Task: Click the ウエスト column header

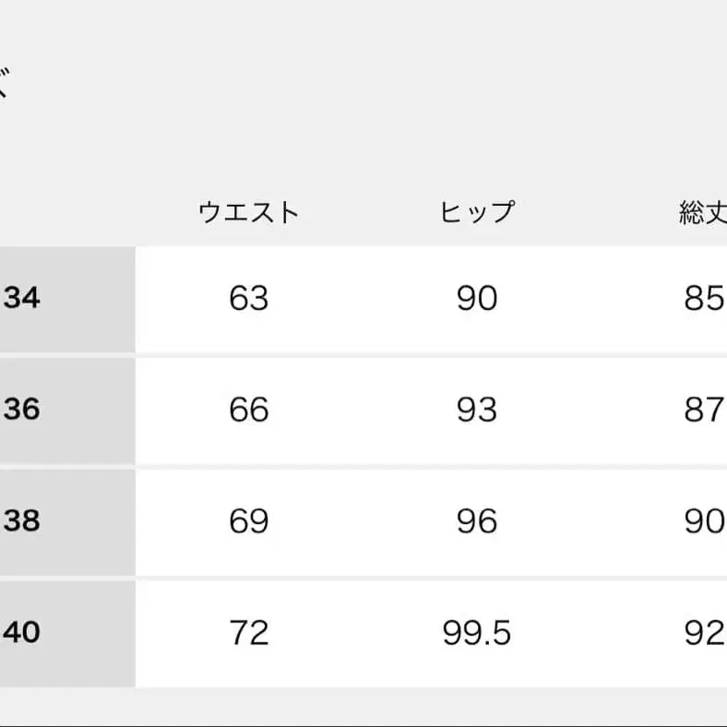Action: coord(249,213)
